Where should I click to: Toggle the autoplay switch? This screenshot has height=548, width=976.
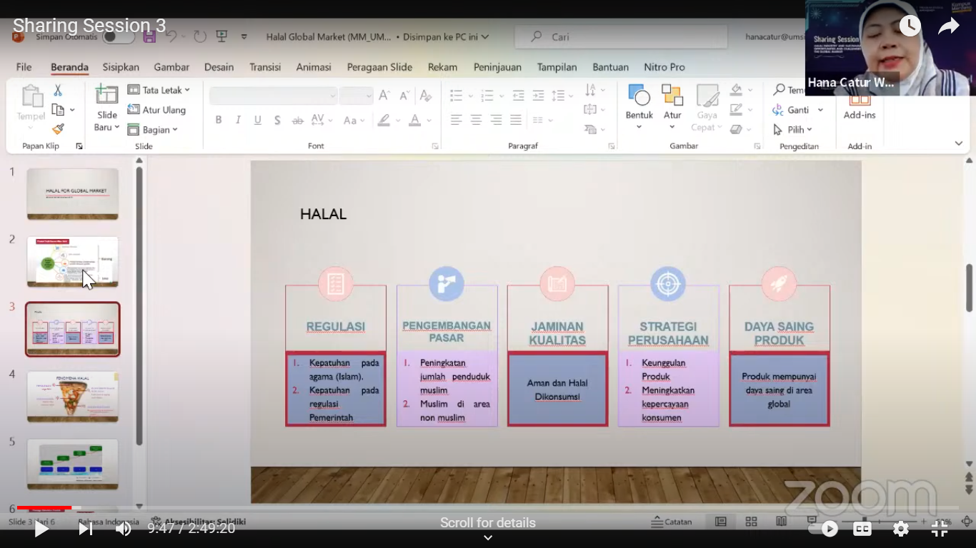[x=822, y=529]
